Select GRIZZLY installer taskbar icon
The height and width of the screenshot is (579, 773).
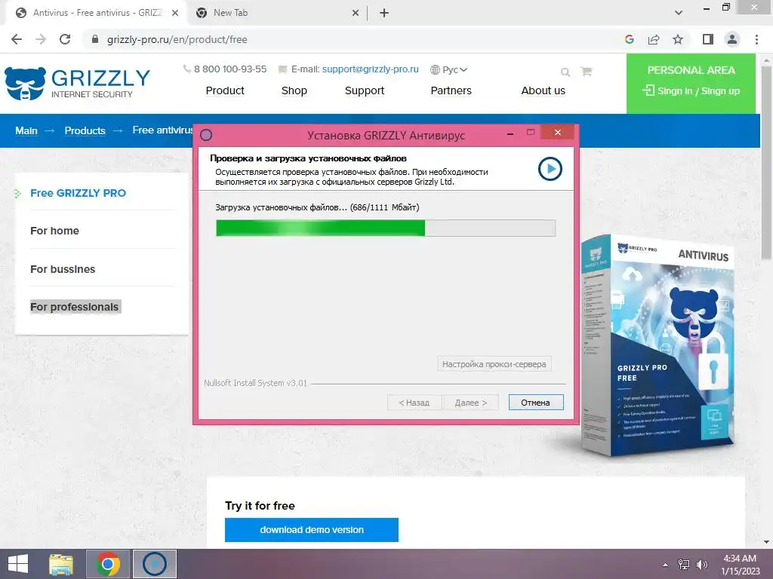155,564
